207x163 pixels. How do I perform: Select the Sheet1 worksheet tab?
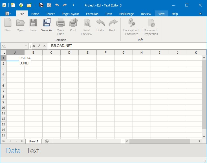[33, 141]
